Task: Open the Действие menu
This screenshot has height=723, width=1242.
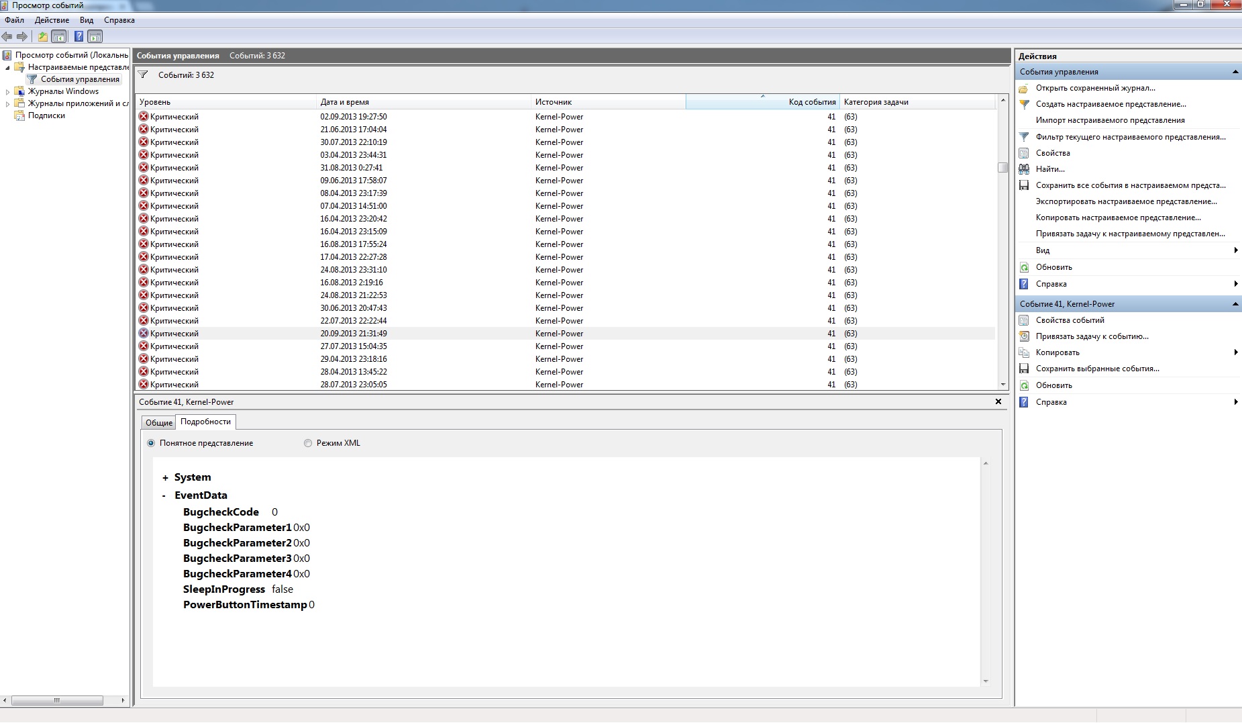Action: pos(52,20)
